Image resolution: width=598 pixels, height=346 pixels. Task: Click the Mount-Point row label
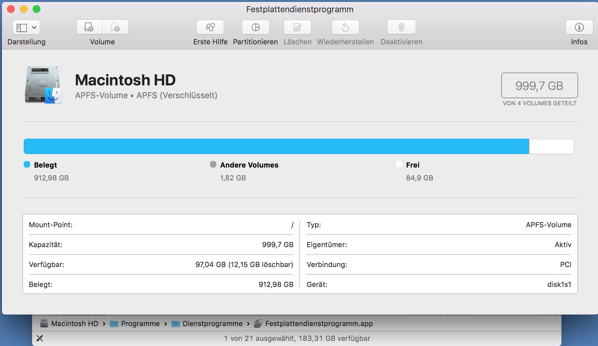point(51,225)
